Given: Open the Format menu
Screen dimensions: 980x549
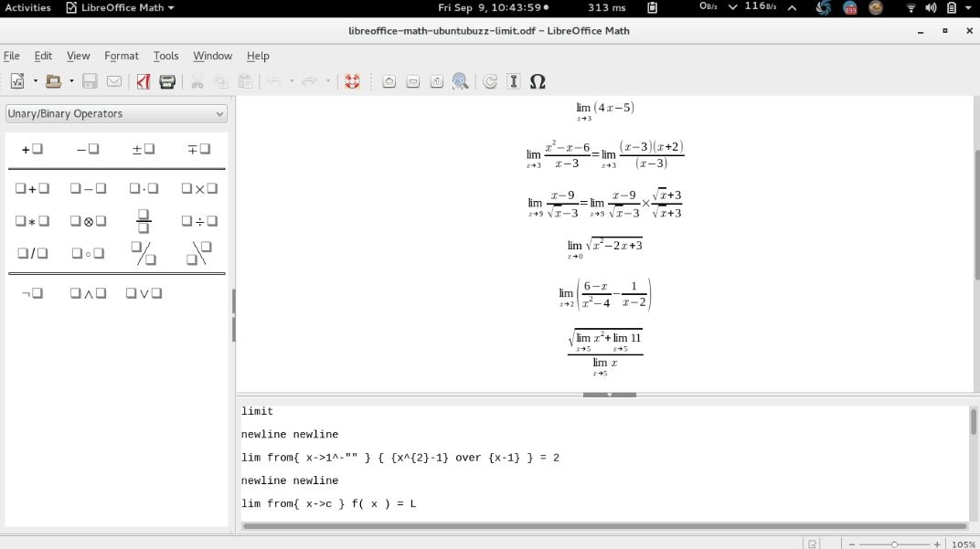Looking at the screenshot, I should pyautogui.click(x=121, y=56).
